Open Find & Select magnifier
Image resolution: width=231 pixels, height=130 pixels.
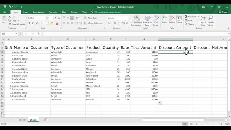click(x=211, y=21)
